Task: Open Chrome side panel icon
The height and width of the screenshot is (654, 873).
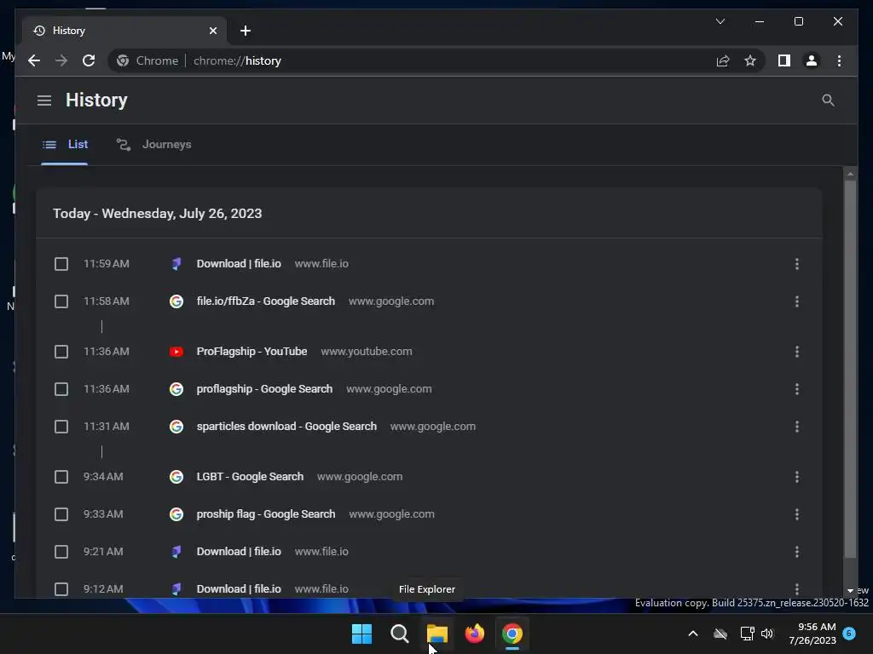Action: pyautogui.click(x=784, y=60)
